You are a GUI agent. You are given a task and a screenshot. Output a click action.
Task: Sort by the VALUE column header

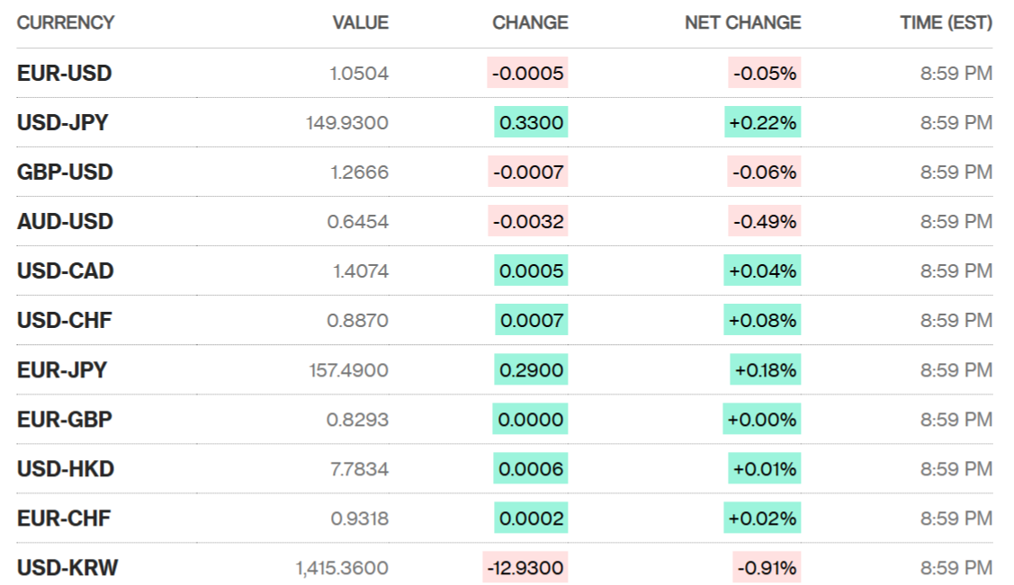(x=361, y=23)
